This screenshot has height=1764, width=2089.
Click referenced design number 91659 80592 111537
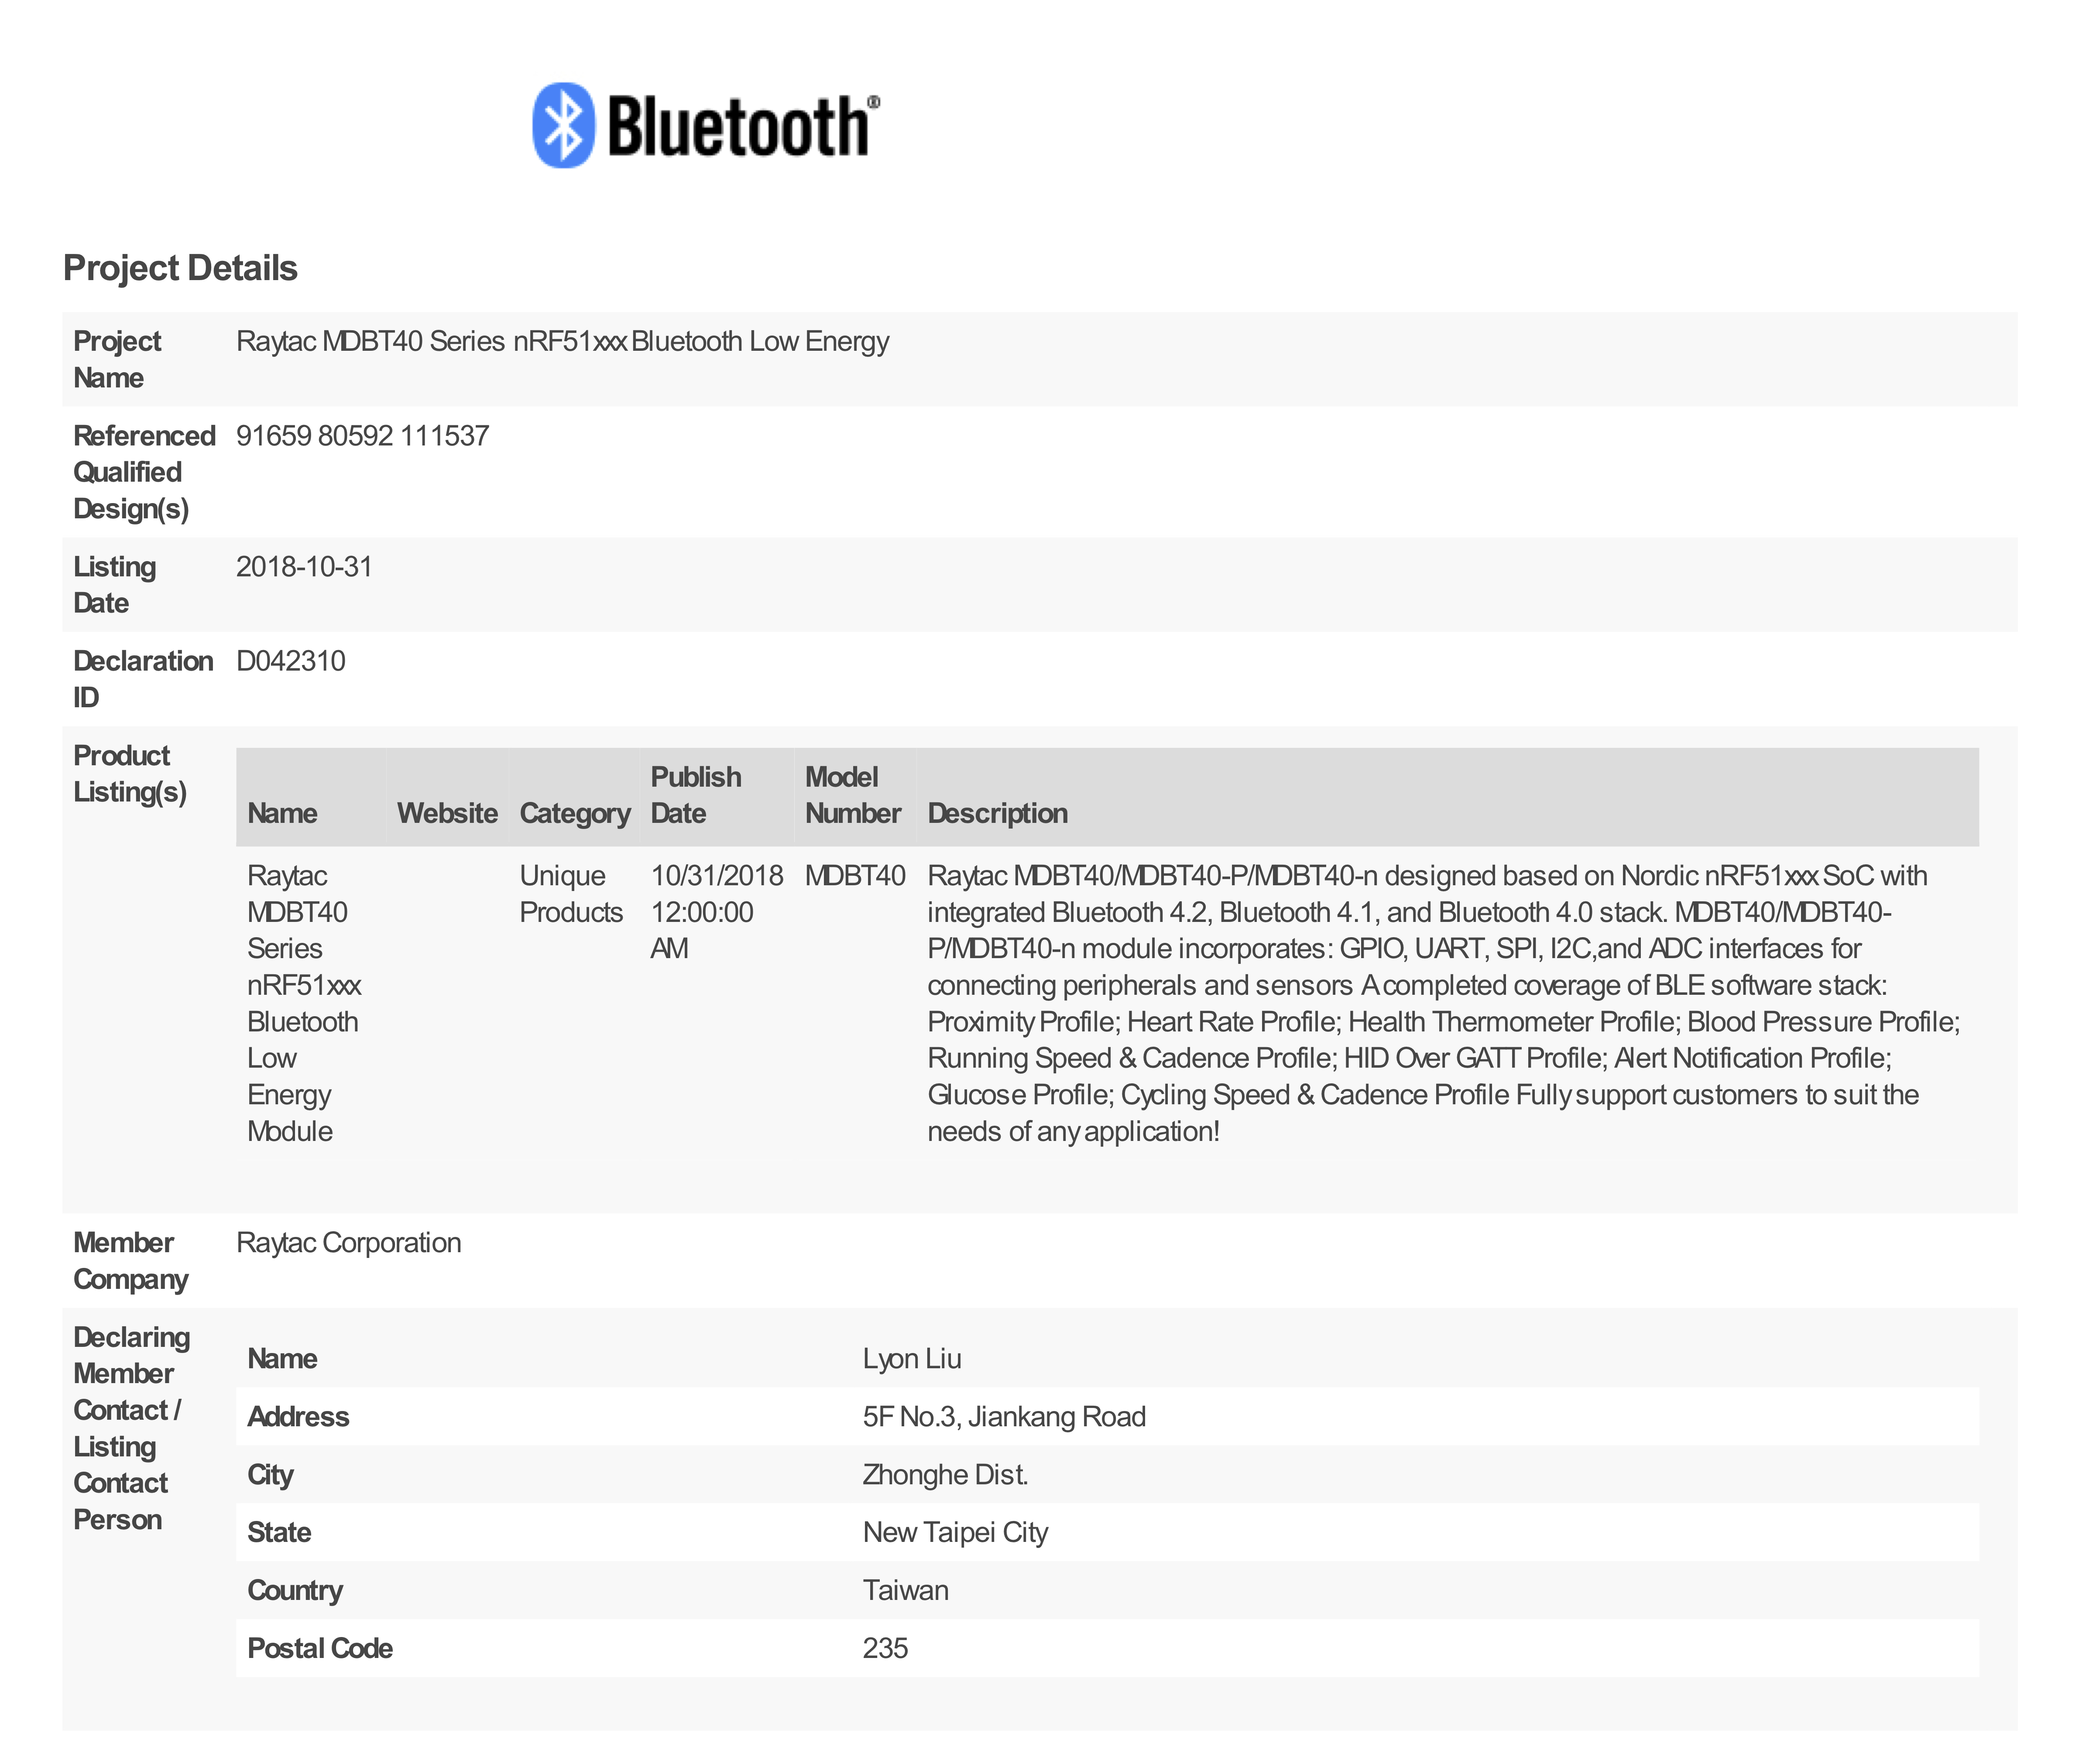click(x=362, y=436)
